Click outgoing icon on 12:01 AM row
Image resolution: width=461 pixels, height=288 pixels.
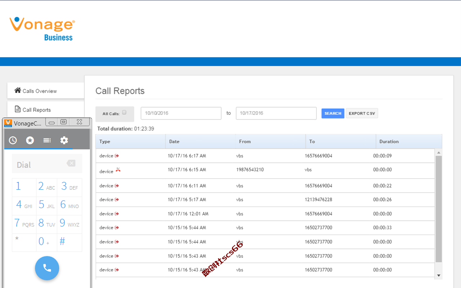coord(117,214)
